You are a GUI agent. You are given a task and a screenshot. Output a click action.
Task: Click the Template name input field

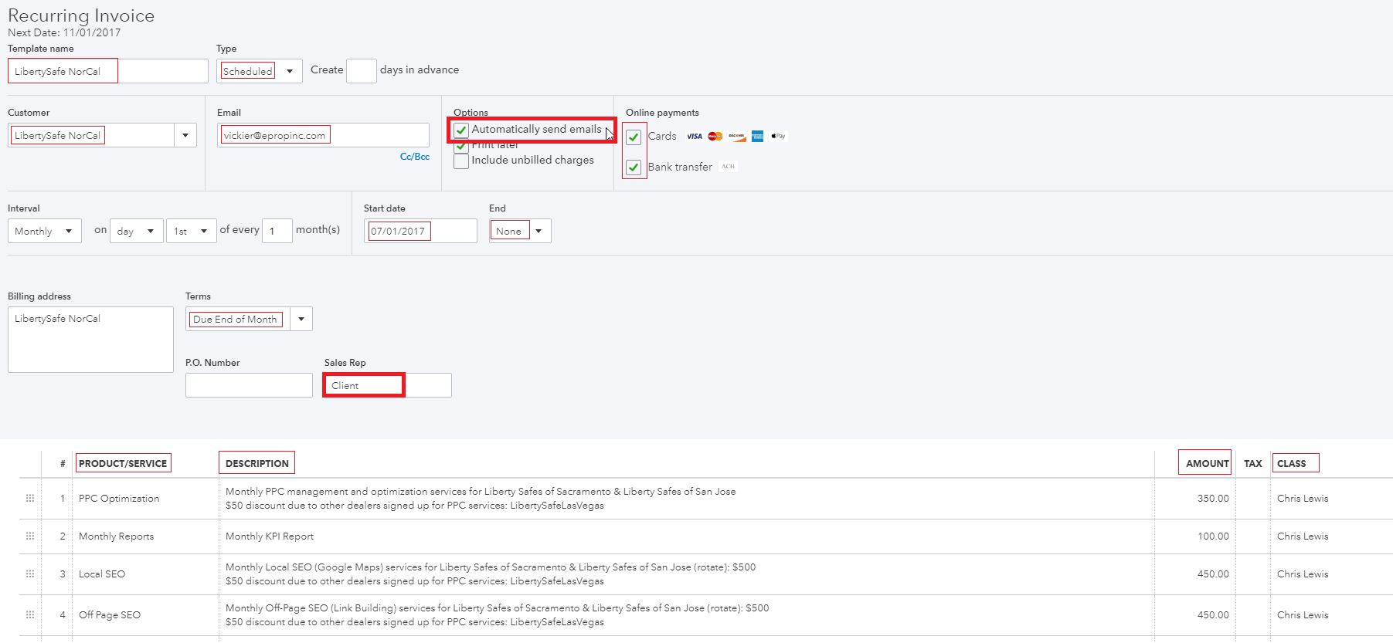pyautogui.click(x=108, y=71)
